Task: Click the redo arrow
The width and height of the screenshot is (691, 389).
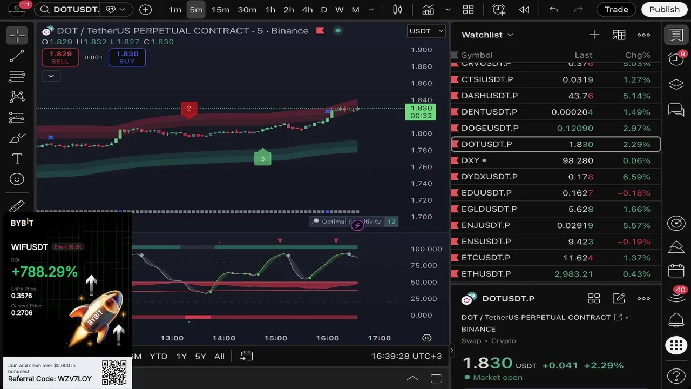Action: point(579,9)
